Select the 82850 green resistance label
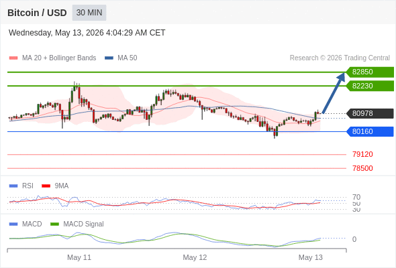The image size is (396, 268). (x=370, y=72)
